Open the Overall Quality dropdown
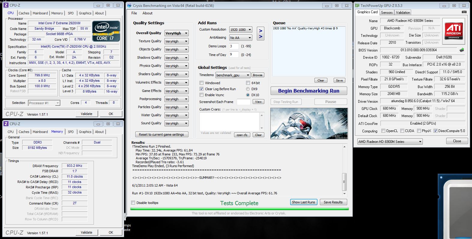Image resolution: width=472 pixels, height=239 pixels. [x=176, y=33]
